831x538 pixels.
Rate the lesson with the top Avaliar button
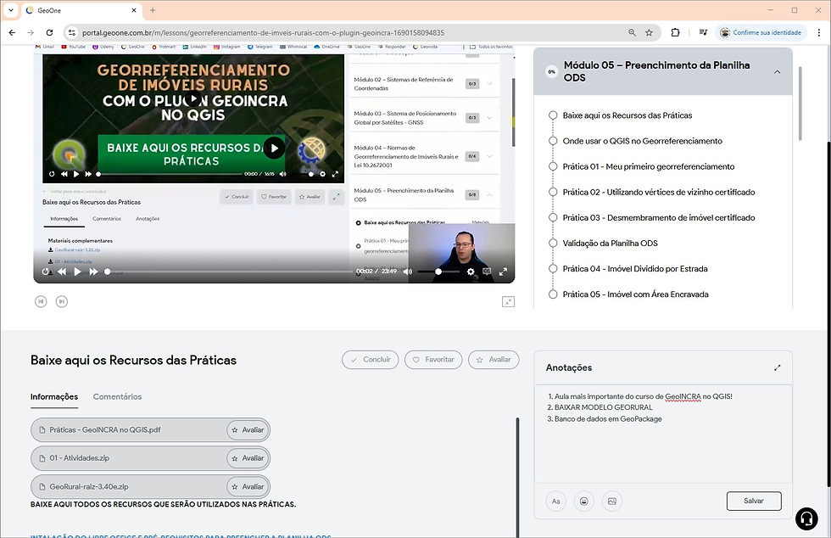pyautogui.click(x=494, y=360)
